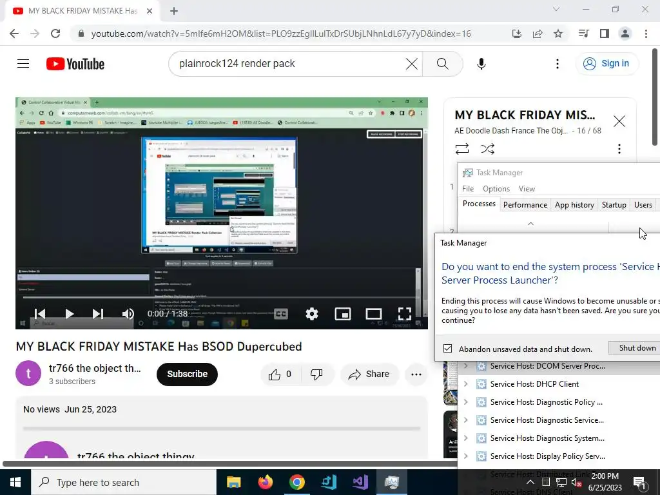The image size is (660, 495).
Task: Toggle loop playlist icon
Action: tap(461, 149)
